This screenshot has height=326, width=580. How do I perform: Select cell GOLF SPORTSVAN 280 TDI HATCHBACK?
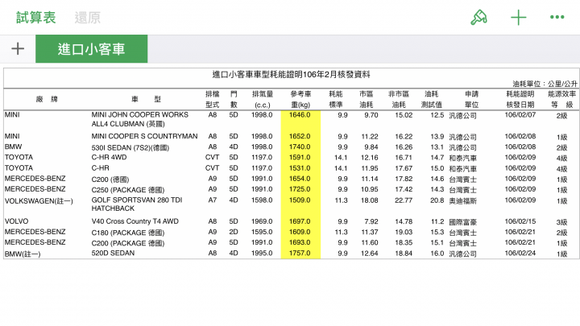click(137, 204)
